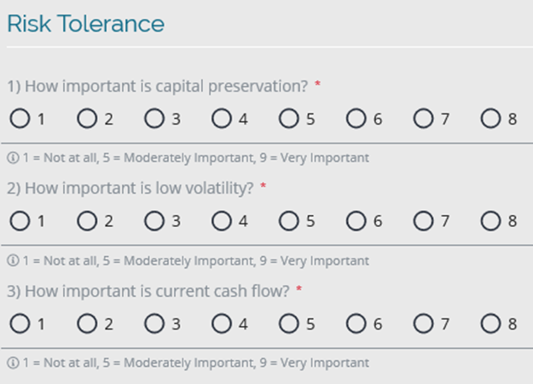
Task: Select 2 for low volatility importance
Action: [x=87, y=221]
